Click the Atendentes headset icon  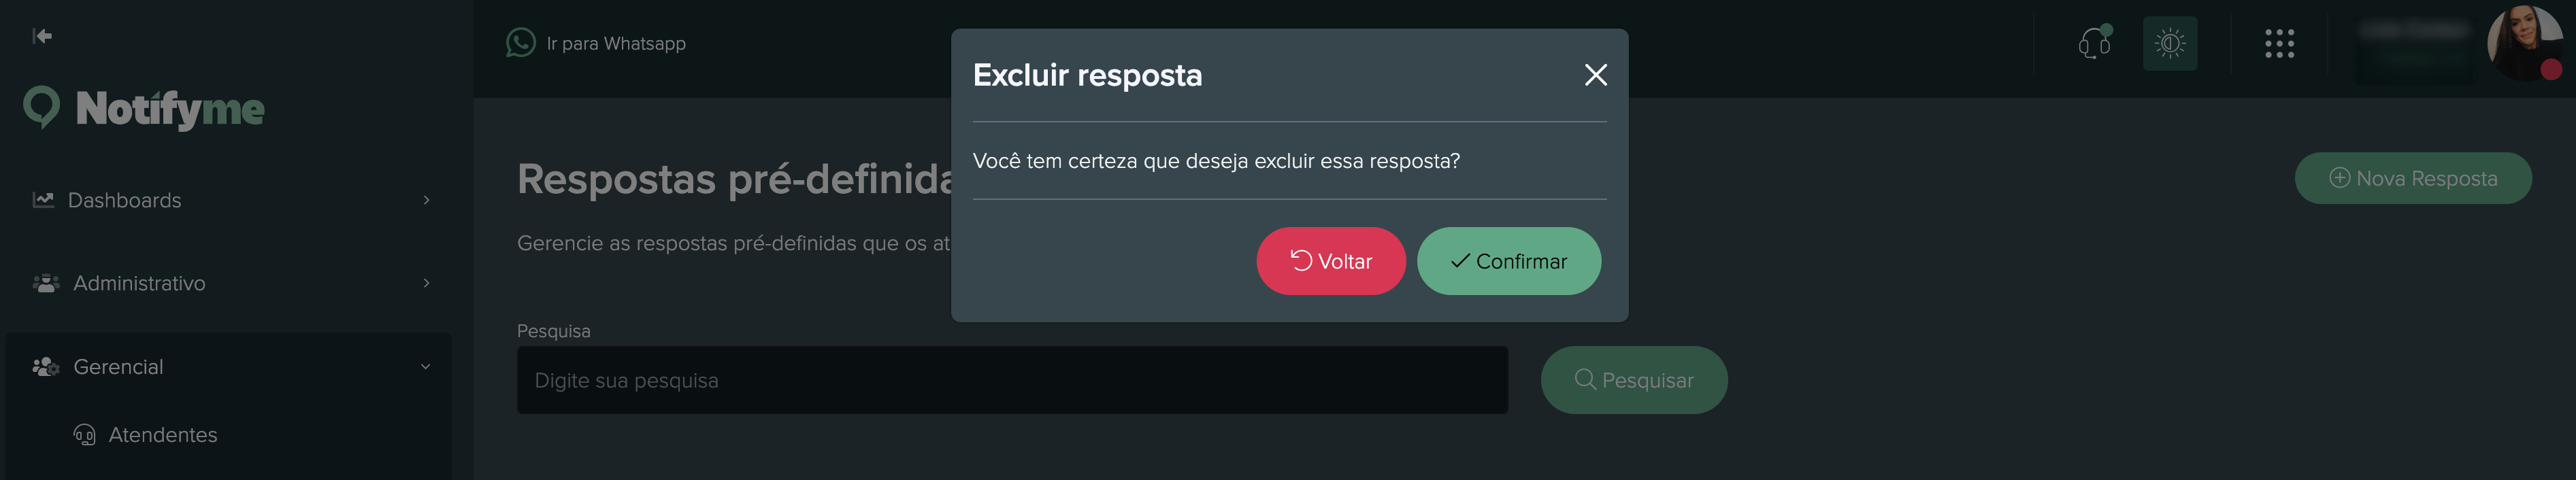point(84,434)
